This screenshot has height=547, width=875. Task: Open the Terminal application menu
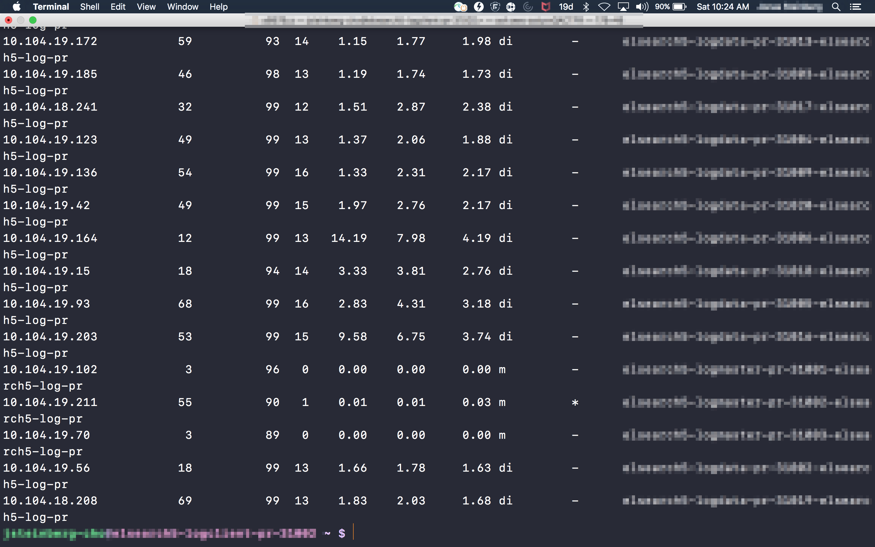coord(51,6)
